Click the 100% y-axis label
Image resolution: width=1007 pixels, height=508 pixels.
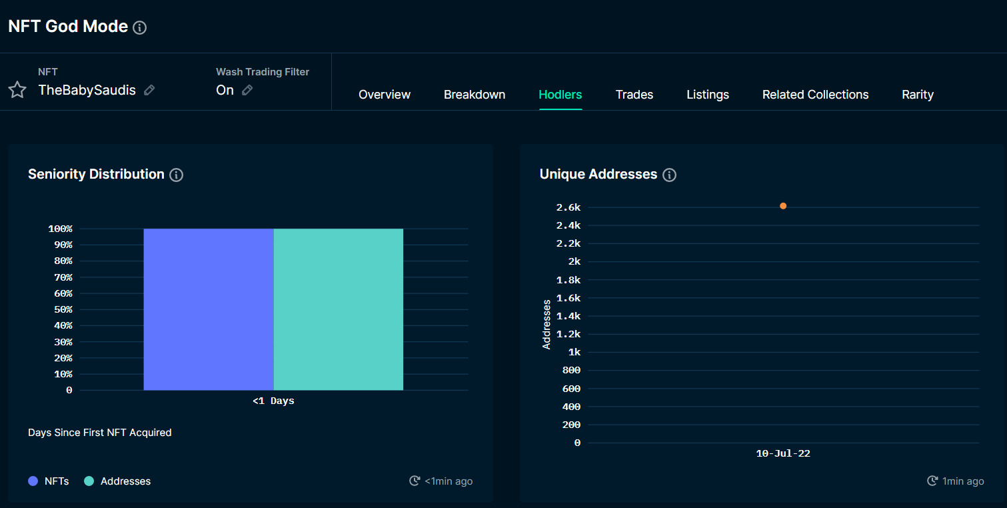(60, 229)
